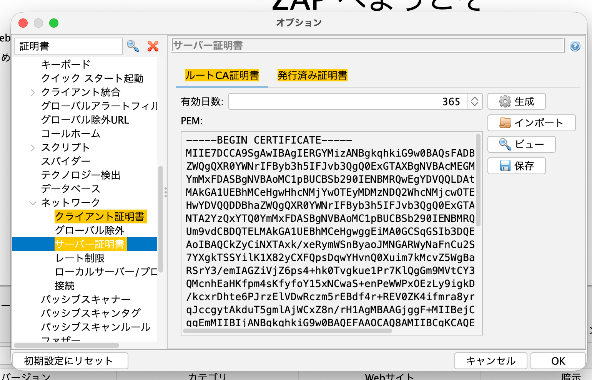Viewport: 592px width, 380px height.
Task: Click the 生成 generate button
Action: (516, 101)
